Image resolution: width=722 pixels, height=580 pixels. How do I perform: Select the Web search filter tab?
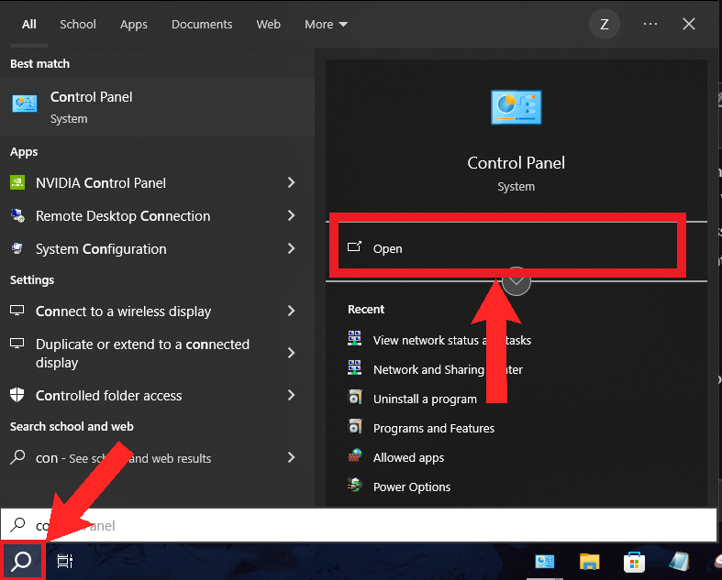pos(269,25)
